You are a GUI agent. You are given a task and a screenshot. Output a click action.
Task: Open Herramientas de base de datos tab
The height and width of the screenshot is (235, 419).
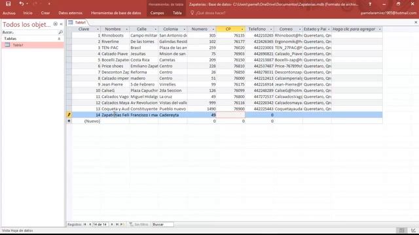pos(116,13)
